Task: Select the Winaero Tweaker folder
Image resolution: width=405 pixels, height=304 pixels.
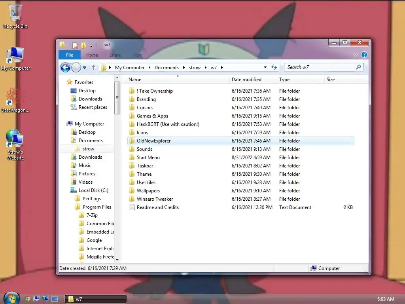Action: tap(155, 199)
